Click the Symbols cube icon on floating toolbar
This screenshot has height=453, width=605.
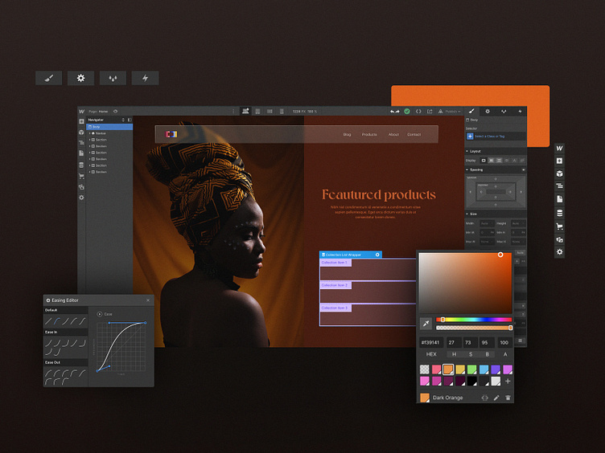[559, 173]
